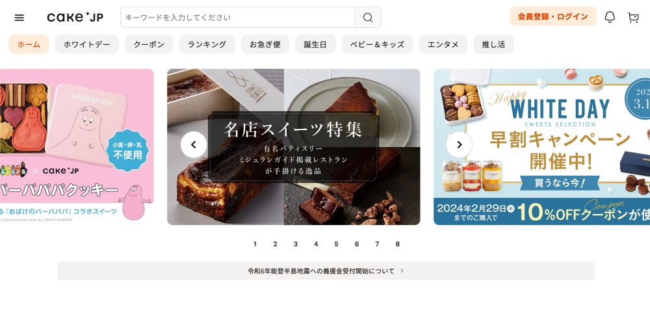650x313 pixels.
Task: Show previous carousel banner
Action: coord(194,144)
